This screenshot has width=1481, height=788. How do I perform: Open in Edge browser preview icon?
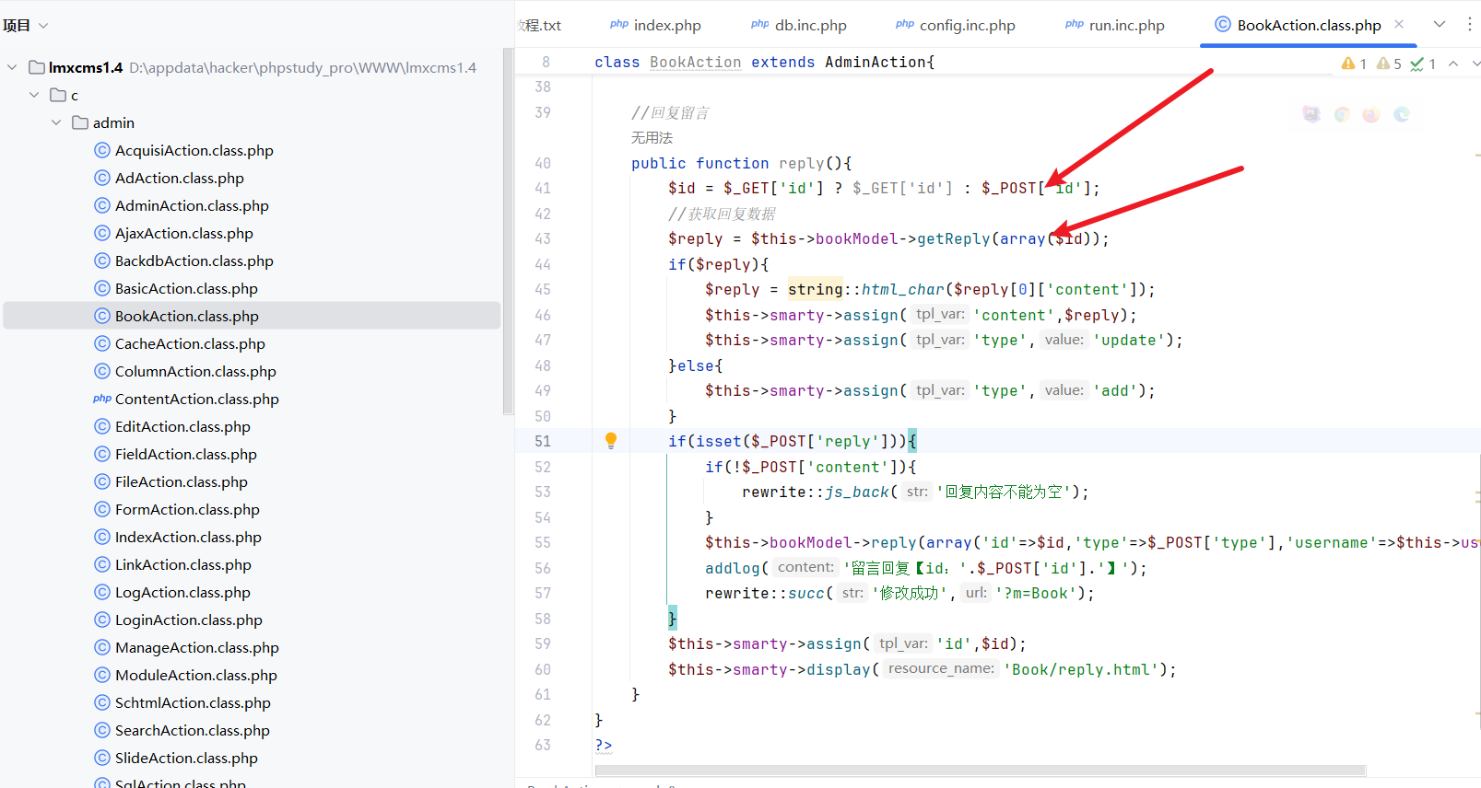pyautogui.click(x=1402, y=114)
